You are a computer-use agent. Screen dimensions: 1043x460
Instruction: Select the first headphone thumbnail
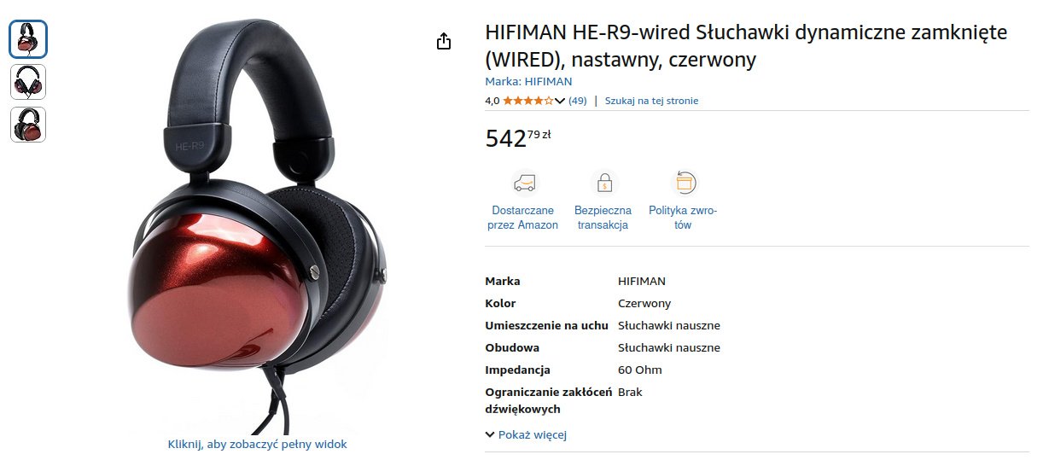[28, 39]
